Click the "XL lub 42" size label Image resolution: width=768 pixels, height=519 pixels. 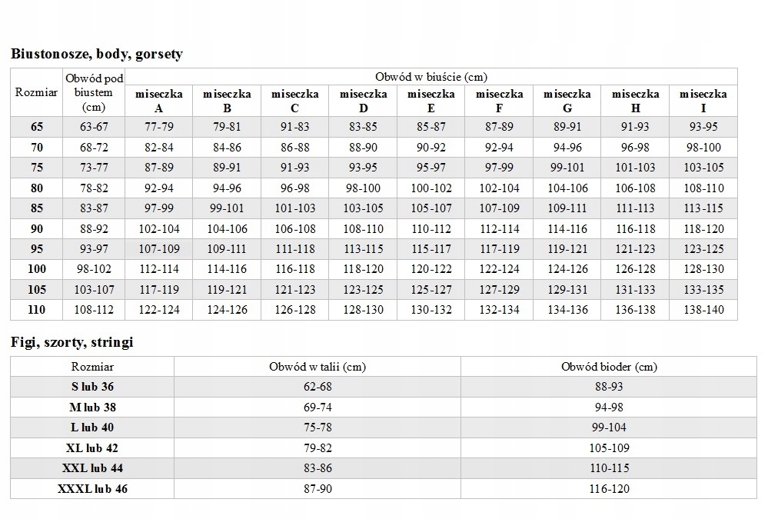(92, 447)
